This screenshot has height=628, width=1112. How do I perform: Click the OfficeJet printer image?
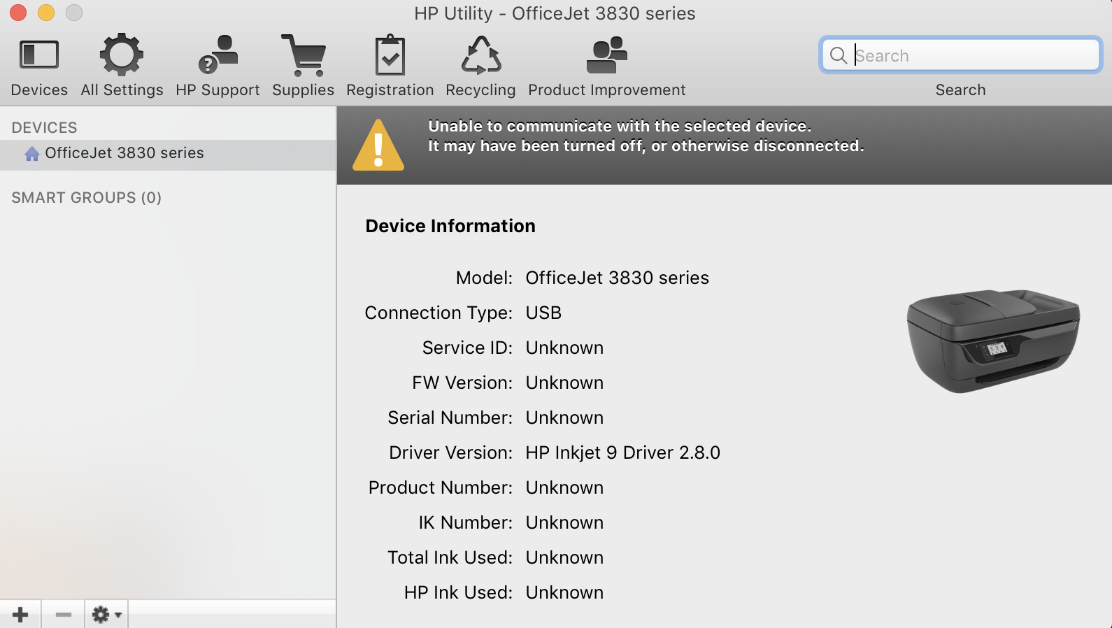pyautogui.click(x=993, y=341)
